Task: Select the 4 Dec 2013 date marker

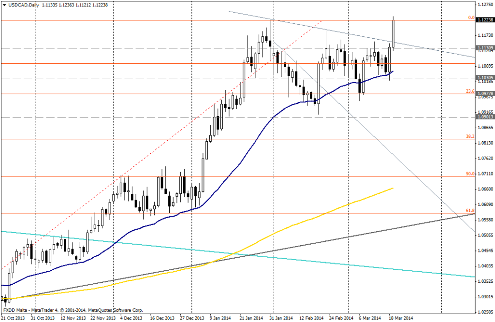Action: (131, 318)
